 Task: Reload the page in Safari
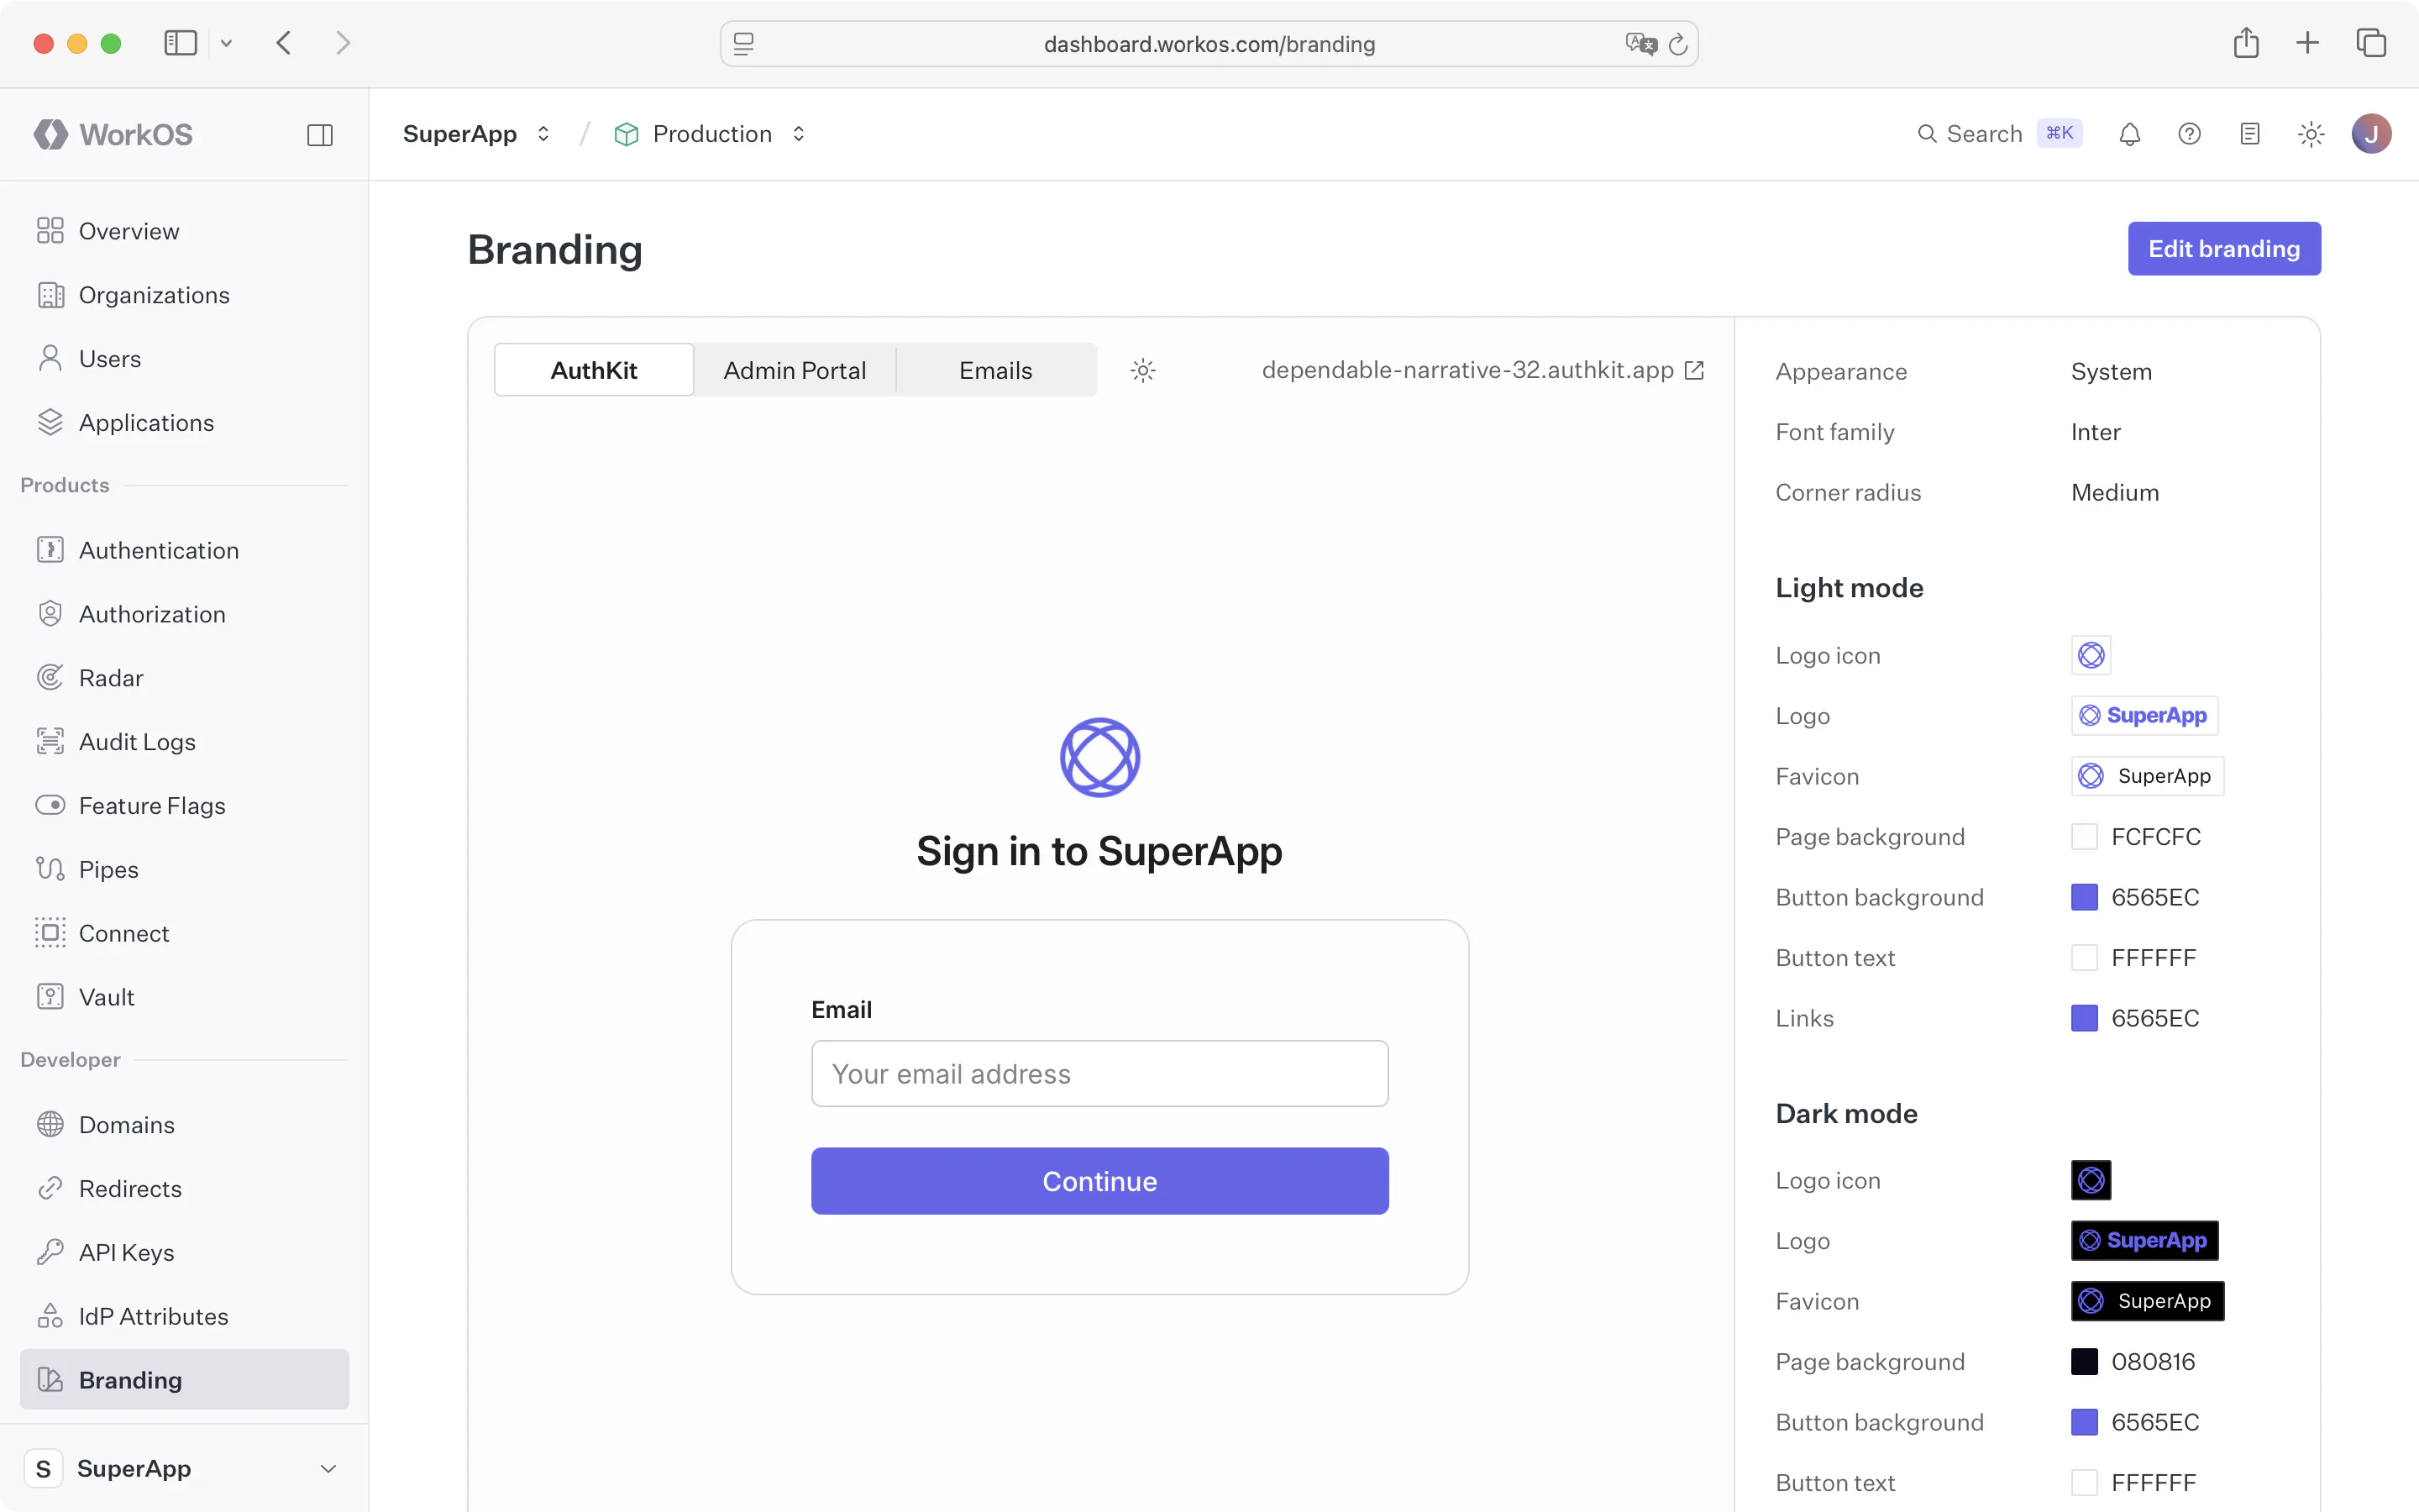(x=1678, y=44)
